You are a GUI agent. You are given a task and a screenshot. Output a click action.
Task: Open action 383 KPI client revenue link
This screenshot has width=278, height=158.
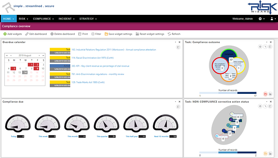[100, 66]
